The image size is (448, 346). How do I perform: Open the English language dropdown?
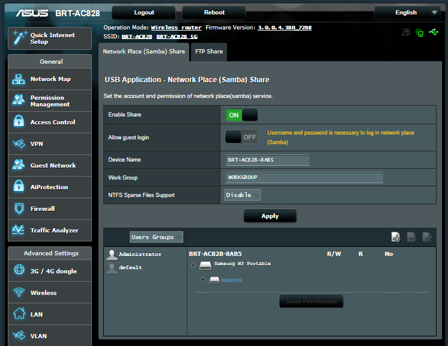point(407,13)
